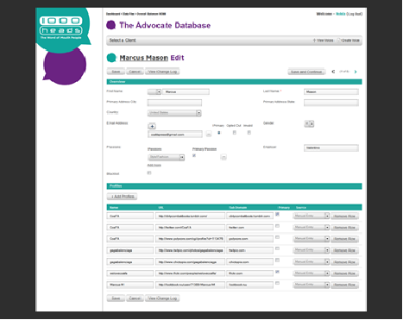Click the Name field in the lookbook.nu row
The height and width of the screenshot is (320, 403).
(130, 285)
